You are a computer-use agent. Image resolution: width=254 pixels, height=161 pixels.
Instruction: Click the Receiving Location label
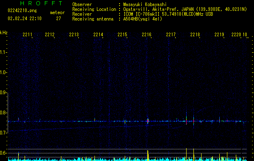tap(94, 9)
